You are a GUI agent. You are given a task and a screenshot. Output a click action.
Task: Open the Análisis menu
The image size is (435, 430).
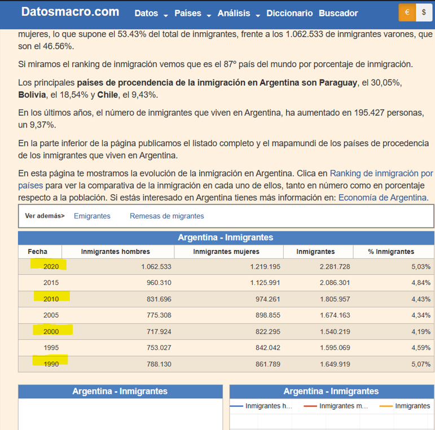point(234,14)
